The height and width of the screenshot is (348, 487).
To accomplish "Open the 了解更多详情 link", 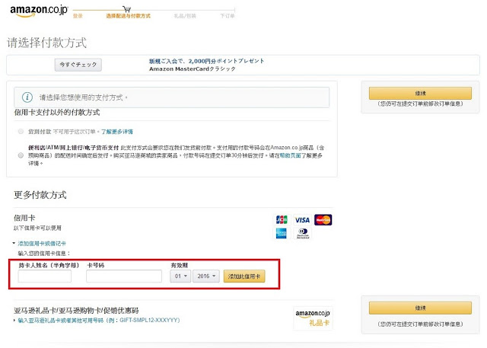I will pos(117,132).
